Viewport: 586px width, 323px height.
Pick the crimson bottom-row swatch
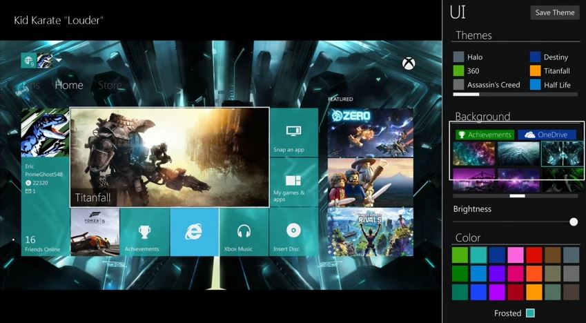(516, 292)
